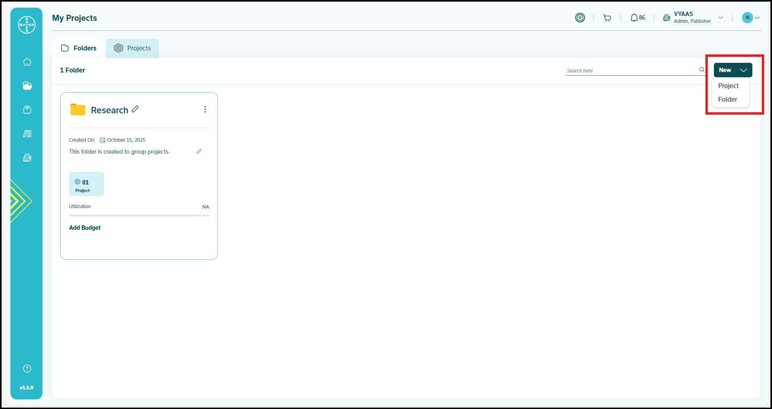Click the Bayer logo in the sidebar
This screenshot has height=409, width=772.
(27, 25)
